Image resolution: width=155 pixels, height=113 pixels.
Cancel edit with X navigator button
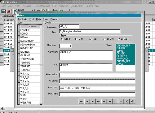click(127, 101)
